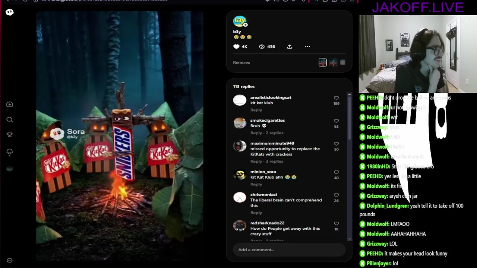Open the trophy leaderboard sidebar icon
Viewport: 477px width, 268px height.
coord(10,135)
